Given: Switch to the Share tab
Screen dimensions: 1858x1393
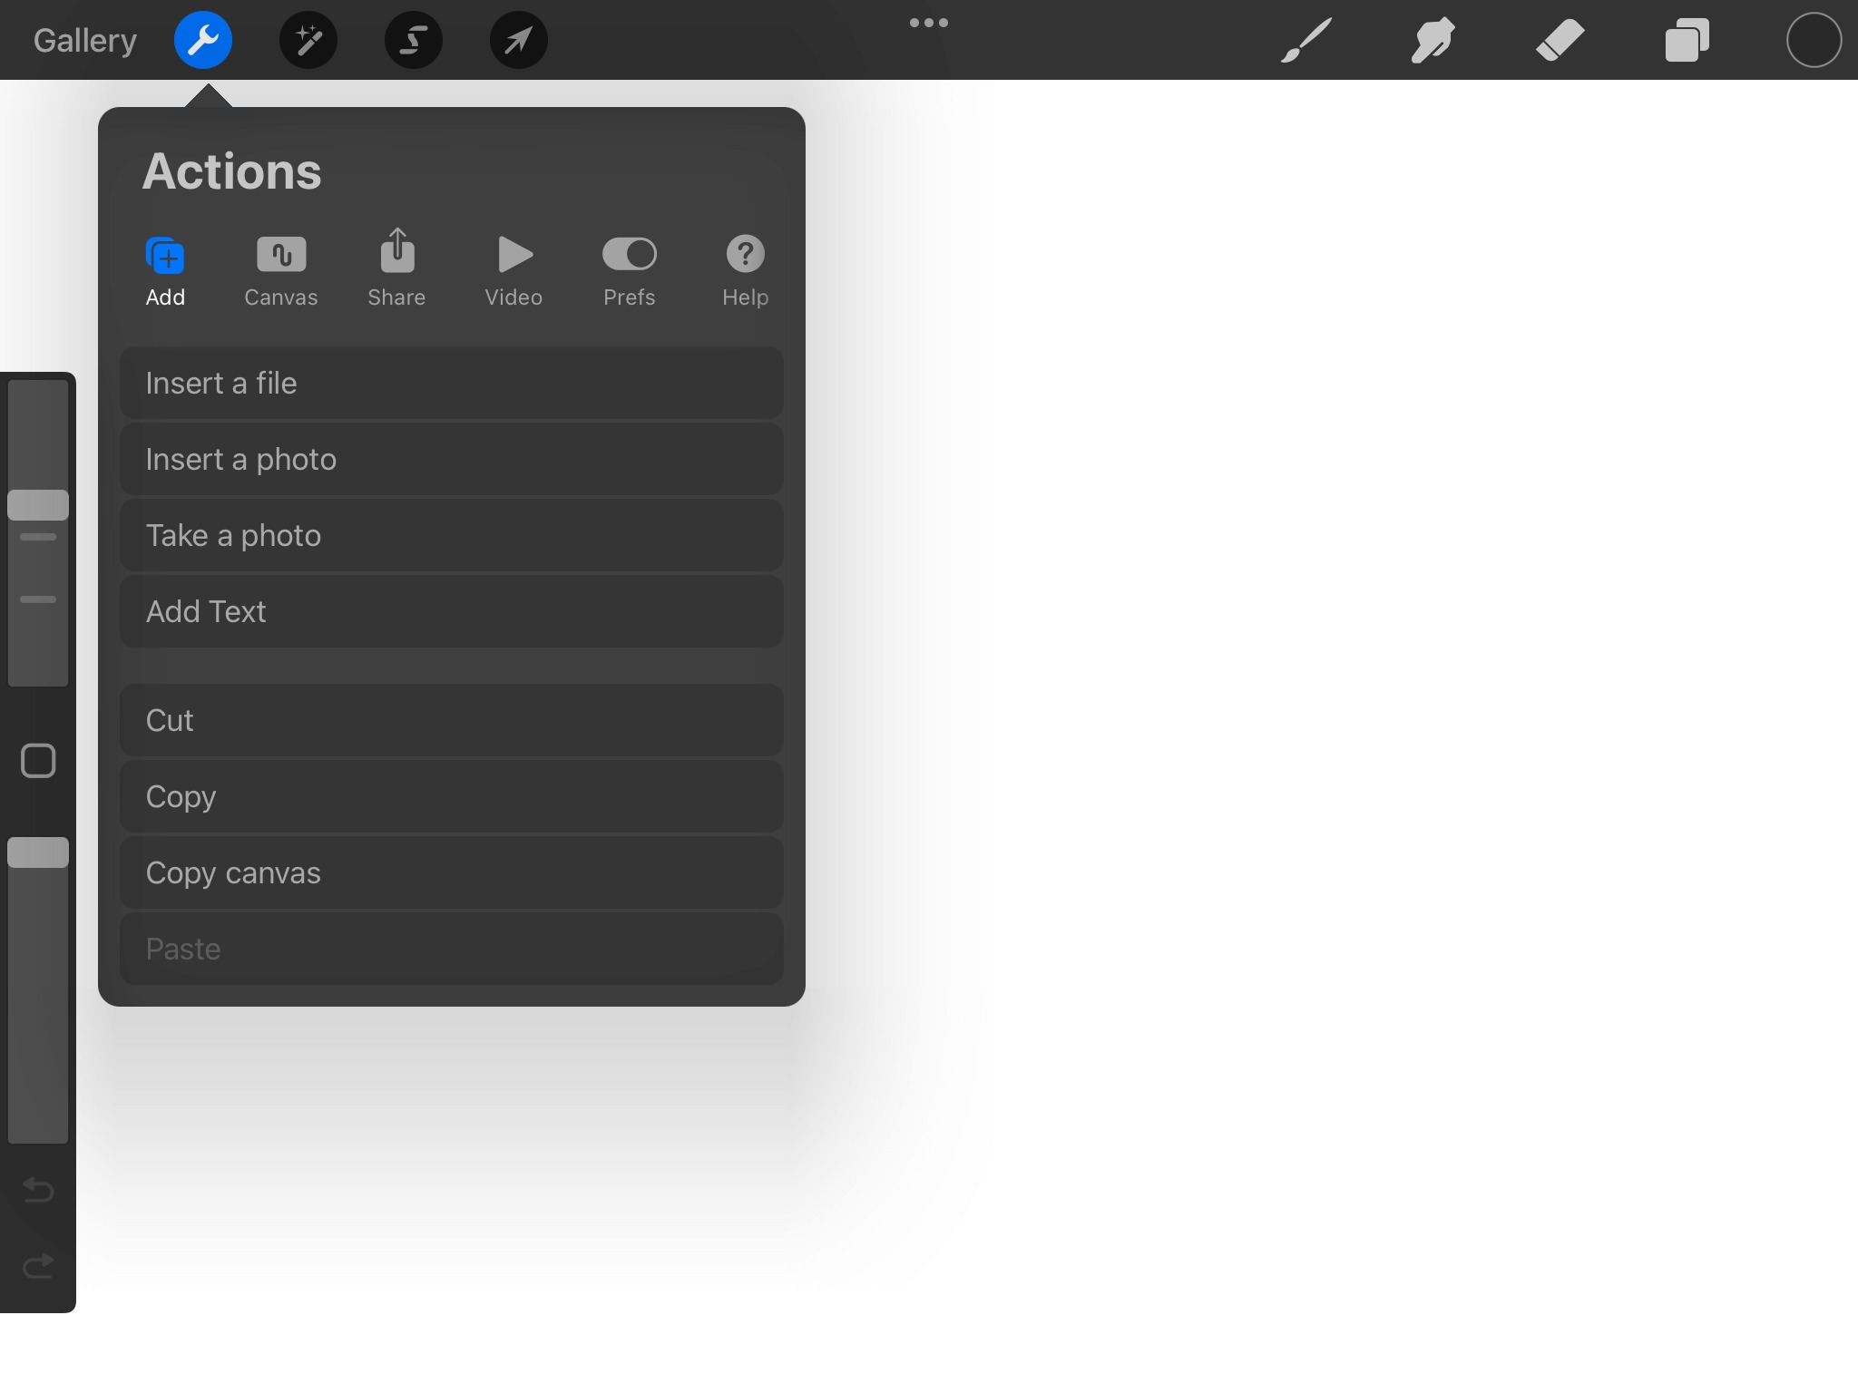Looking at the screenshot, I should [396, 270].
